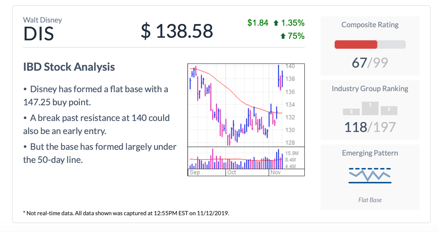The height and width of the screenshot is (232, 438).
Task: Click the Oct label on chart axis
Action: 232,172
